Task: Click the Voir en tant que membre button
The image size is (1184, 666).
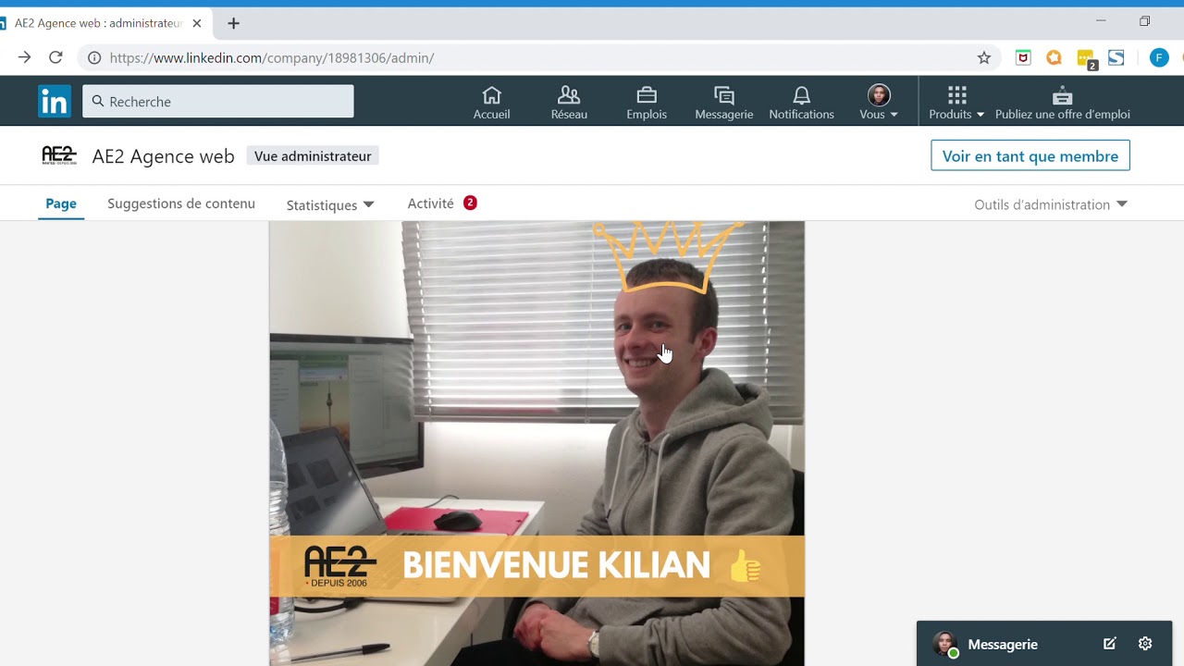Action: tap(1030, 155)
